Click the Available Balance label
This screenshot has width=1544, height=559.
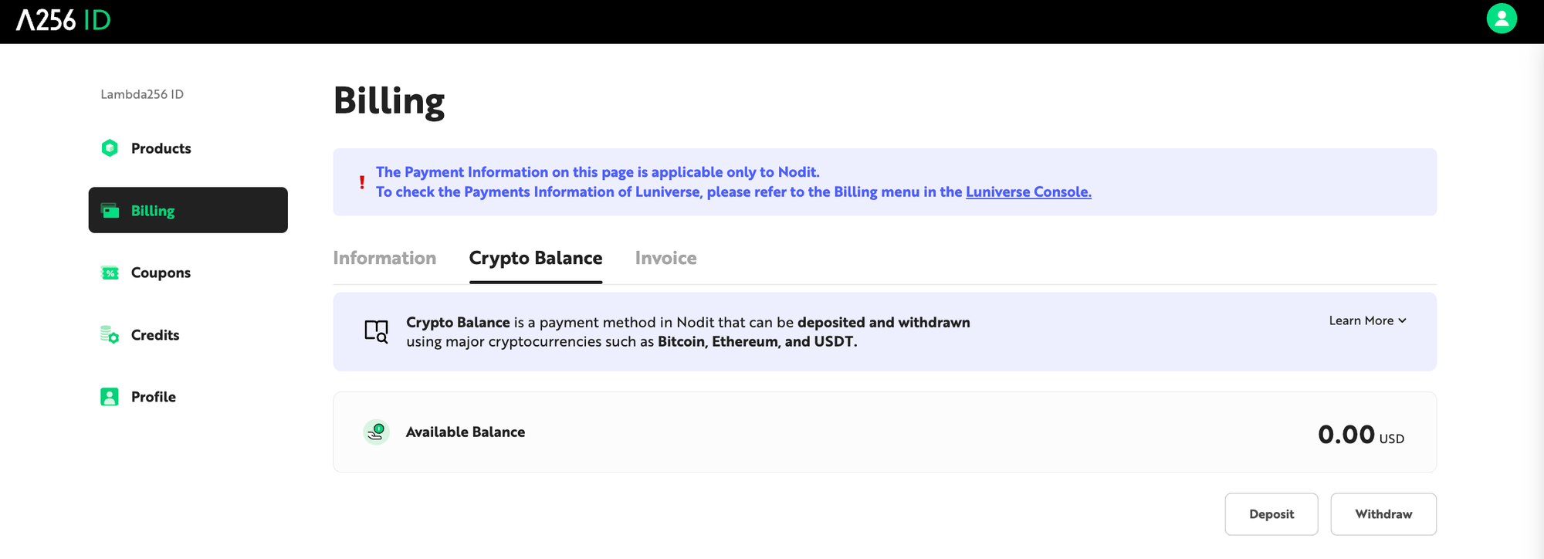[x=466, y=432]
